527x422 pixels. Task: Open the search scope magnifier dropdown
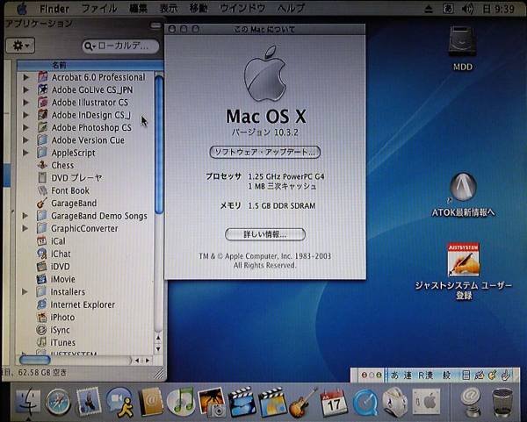90,46
